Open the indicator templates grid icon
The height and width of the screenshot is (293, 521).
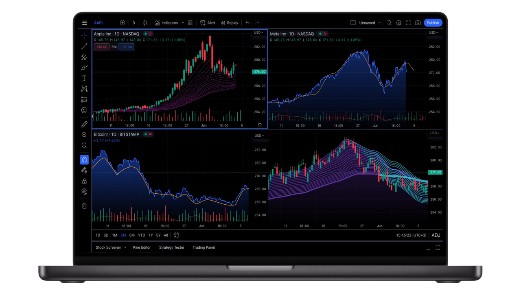click(190, 23)
